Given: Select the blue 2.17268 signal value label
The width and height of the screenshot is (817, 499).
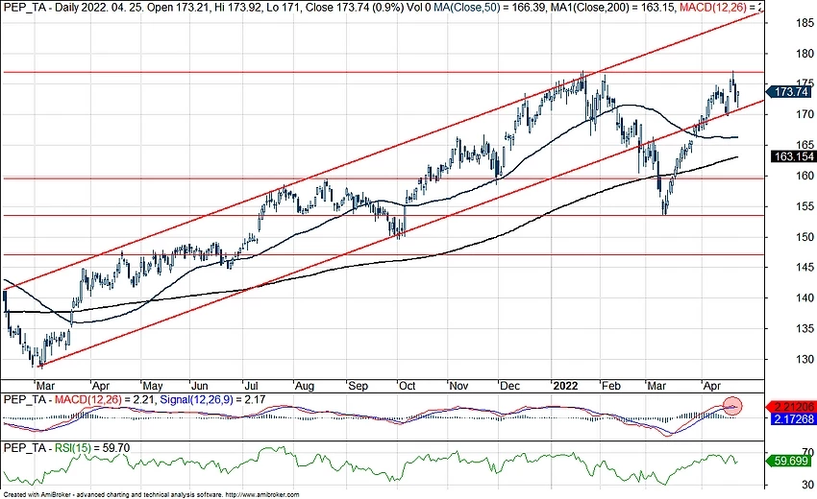Looking at the screenshot, I should click(x=793, y=418).
